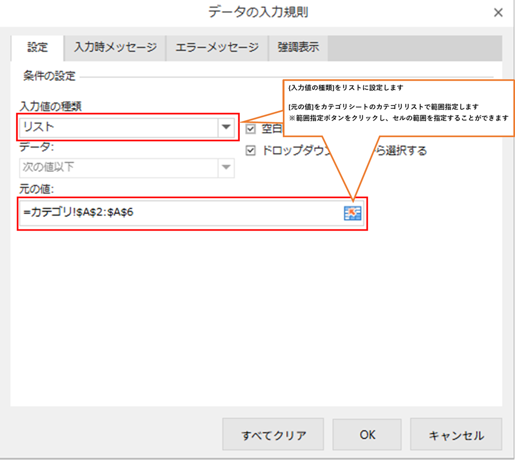515x460 pixels.
Task: Open the 入力値の種類 dropdown arrow
Action: [226, 127]
